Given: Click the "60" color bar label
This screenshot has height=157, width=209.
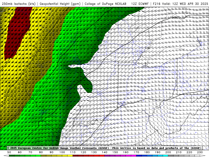Looking at the screenshot, I should 20,152.
